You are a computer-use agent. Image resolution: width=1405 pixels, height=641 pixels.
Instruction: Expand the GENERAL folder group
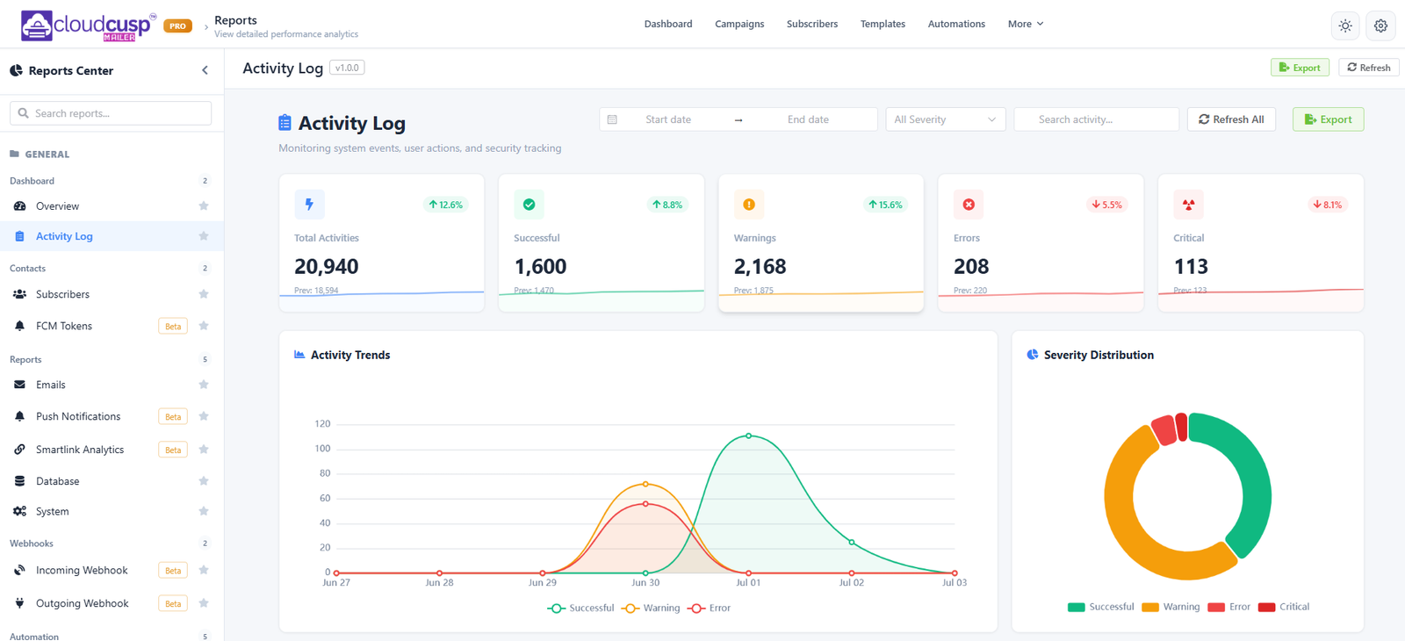(40, 154)
